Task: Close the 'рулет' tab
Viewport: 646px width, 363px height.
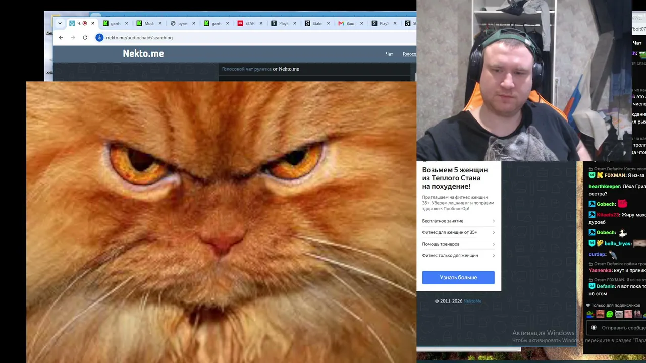Action: click(193, 23)
